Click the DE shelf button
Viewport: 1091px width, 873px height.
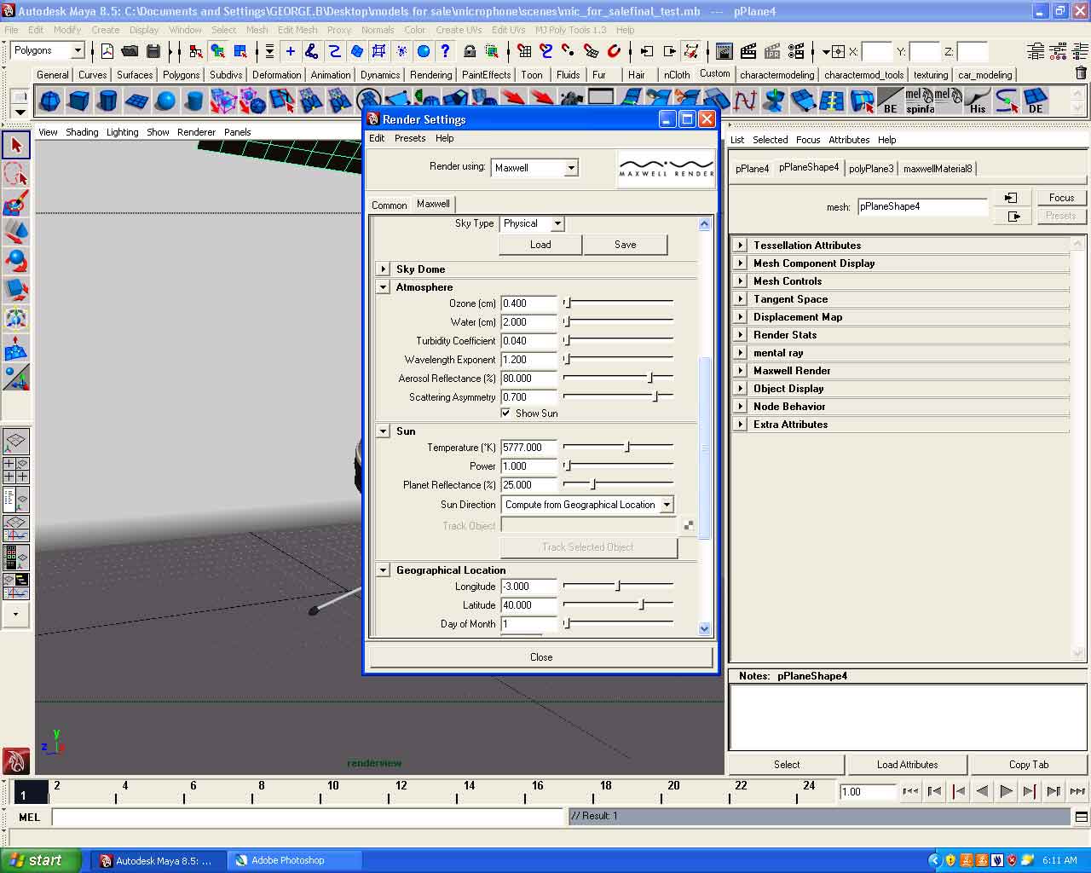pos(1036,101)
